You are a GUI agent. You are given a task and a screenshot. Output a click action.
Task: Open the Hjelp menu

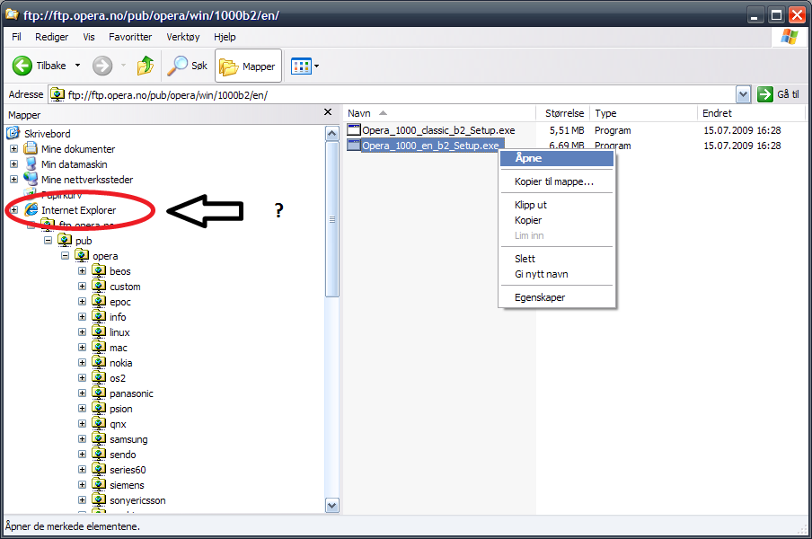point(225,37)
